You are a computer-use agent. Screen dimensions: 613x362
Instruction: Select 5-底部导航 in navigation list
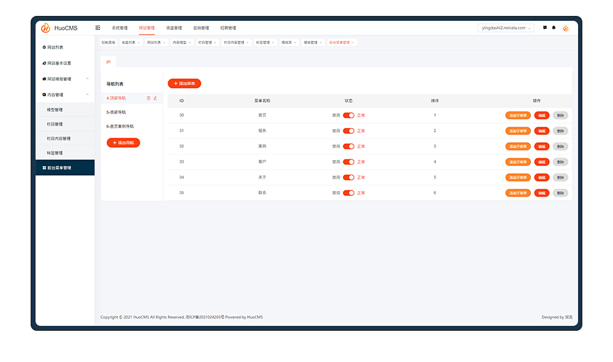point(116,113)
